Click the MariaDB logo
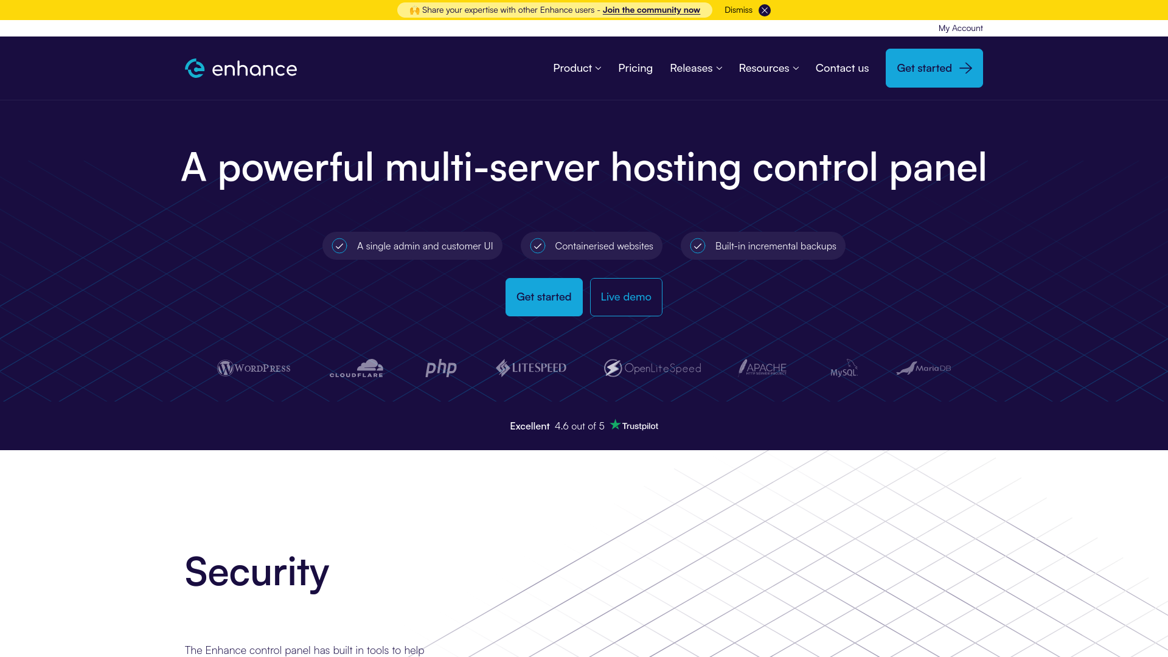 [x=923, y=368]
